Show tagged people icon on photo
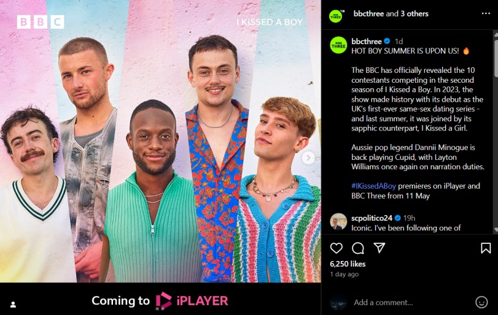The image size is (498, 315). pos(13,305)
